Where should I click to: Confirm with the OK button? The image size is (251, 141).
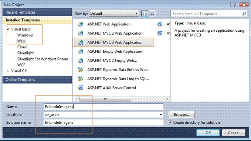pos(208,133)
